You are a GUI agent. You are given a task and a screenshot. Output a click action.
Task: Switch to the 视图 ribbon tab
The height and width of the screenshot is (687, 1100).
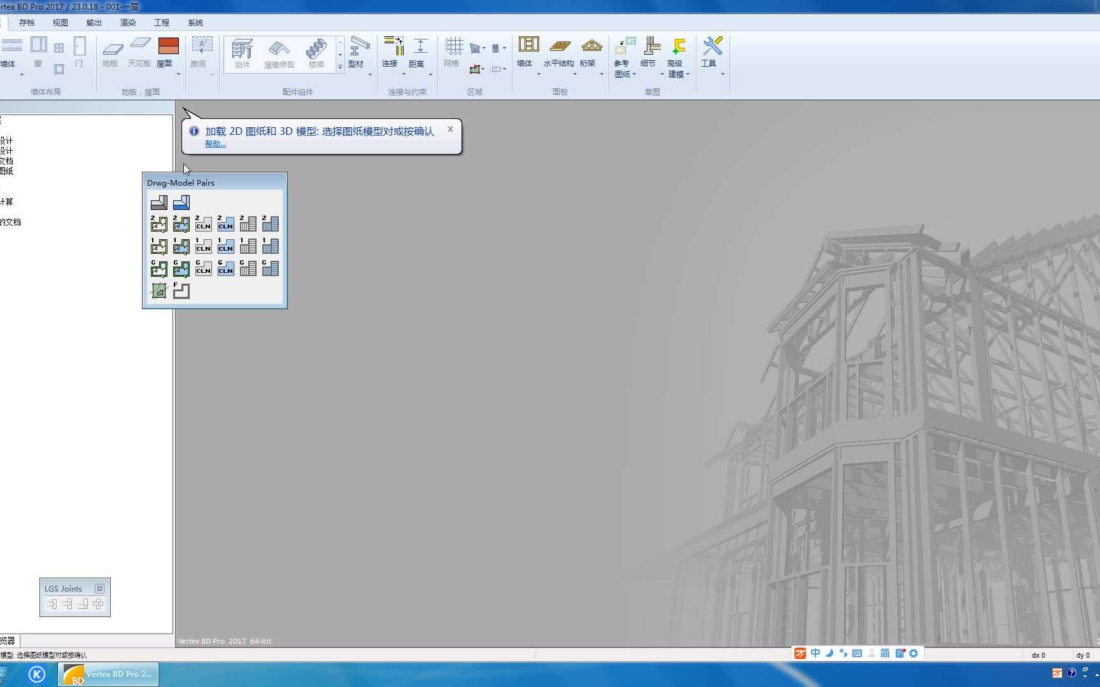pos(60,22)
